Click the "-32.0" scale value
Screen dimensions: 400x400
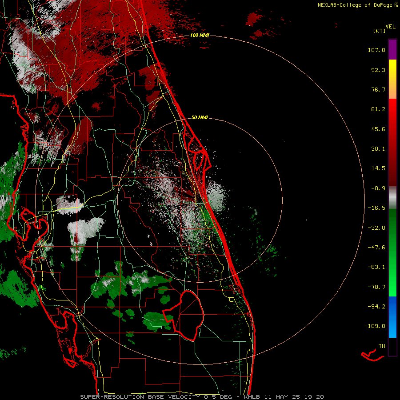coord(376,228)
